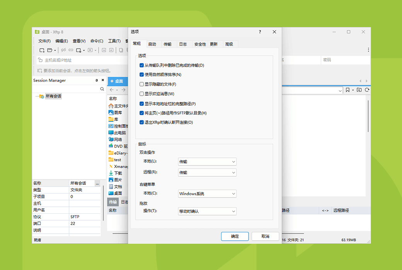
Task: Open the 文件(F) menu
Action: (x=44, y=41)
